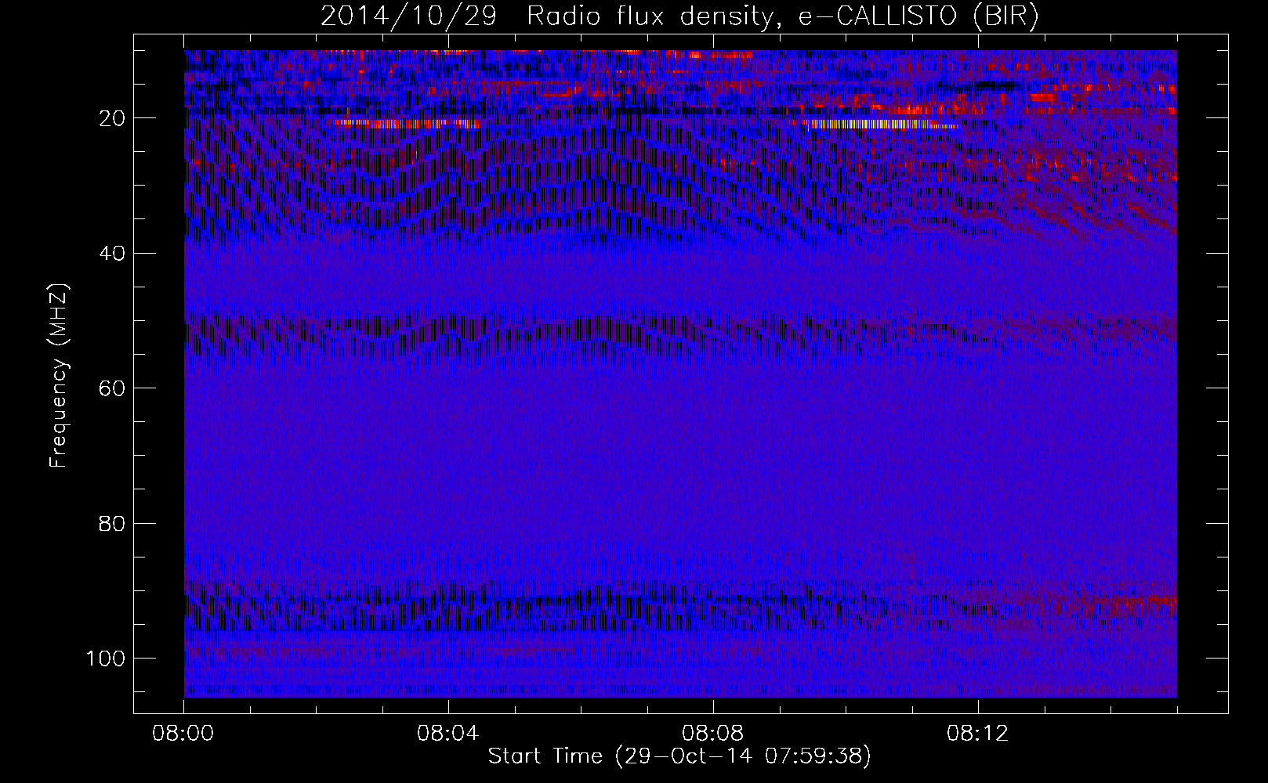Click the 80 frequency tick label
Screen dimensions: 1268x783
tap(113, 523)
